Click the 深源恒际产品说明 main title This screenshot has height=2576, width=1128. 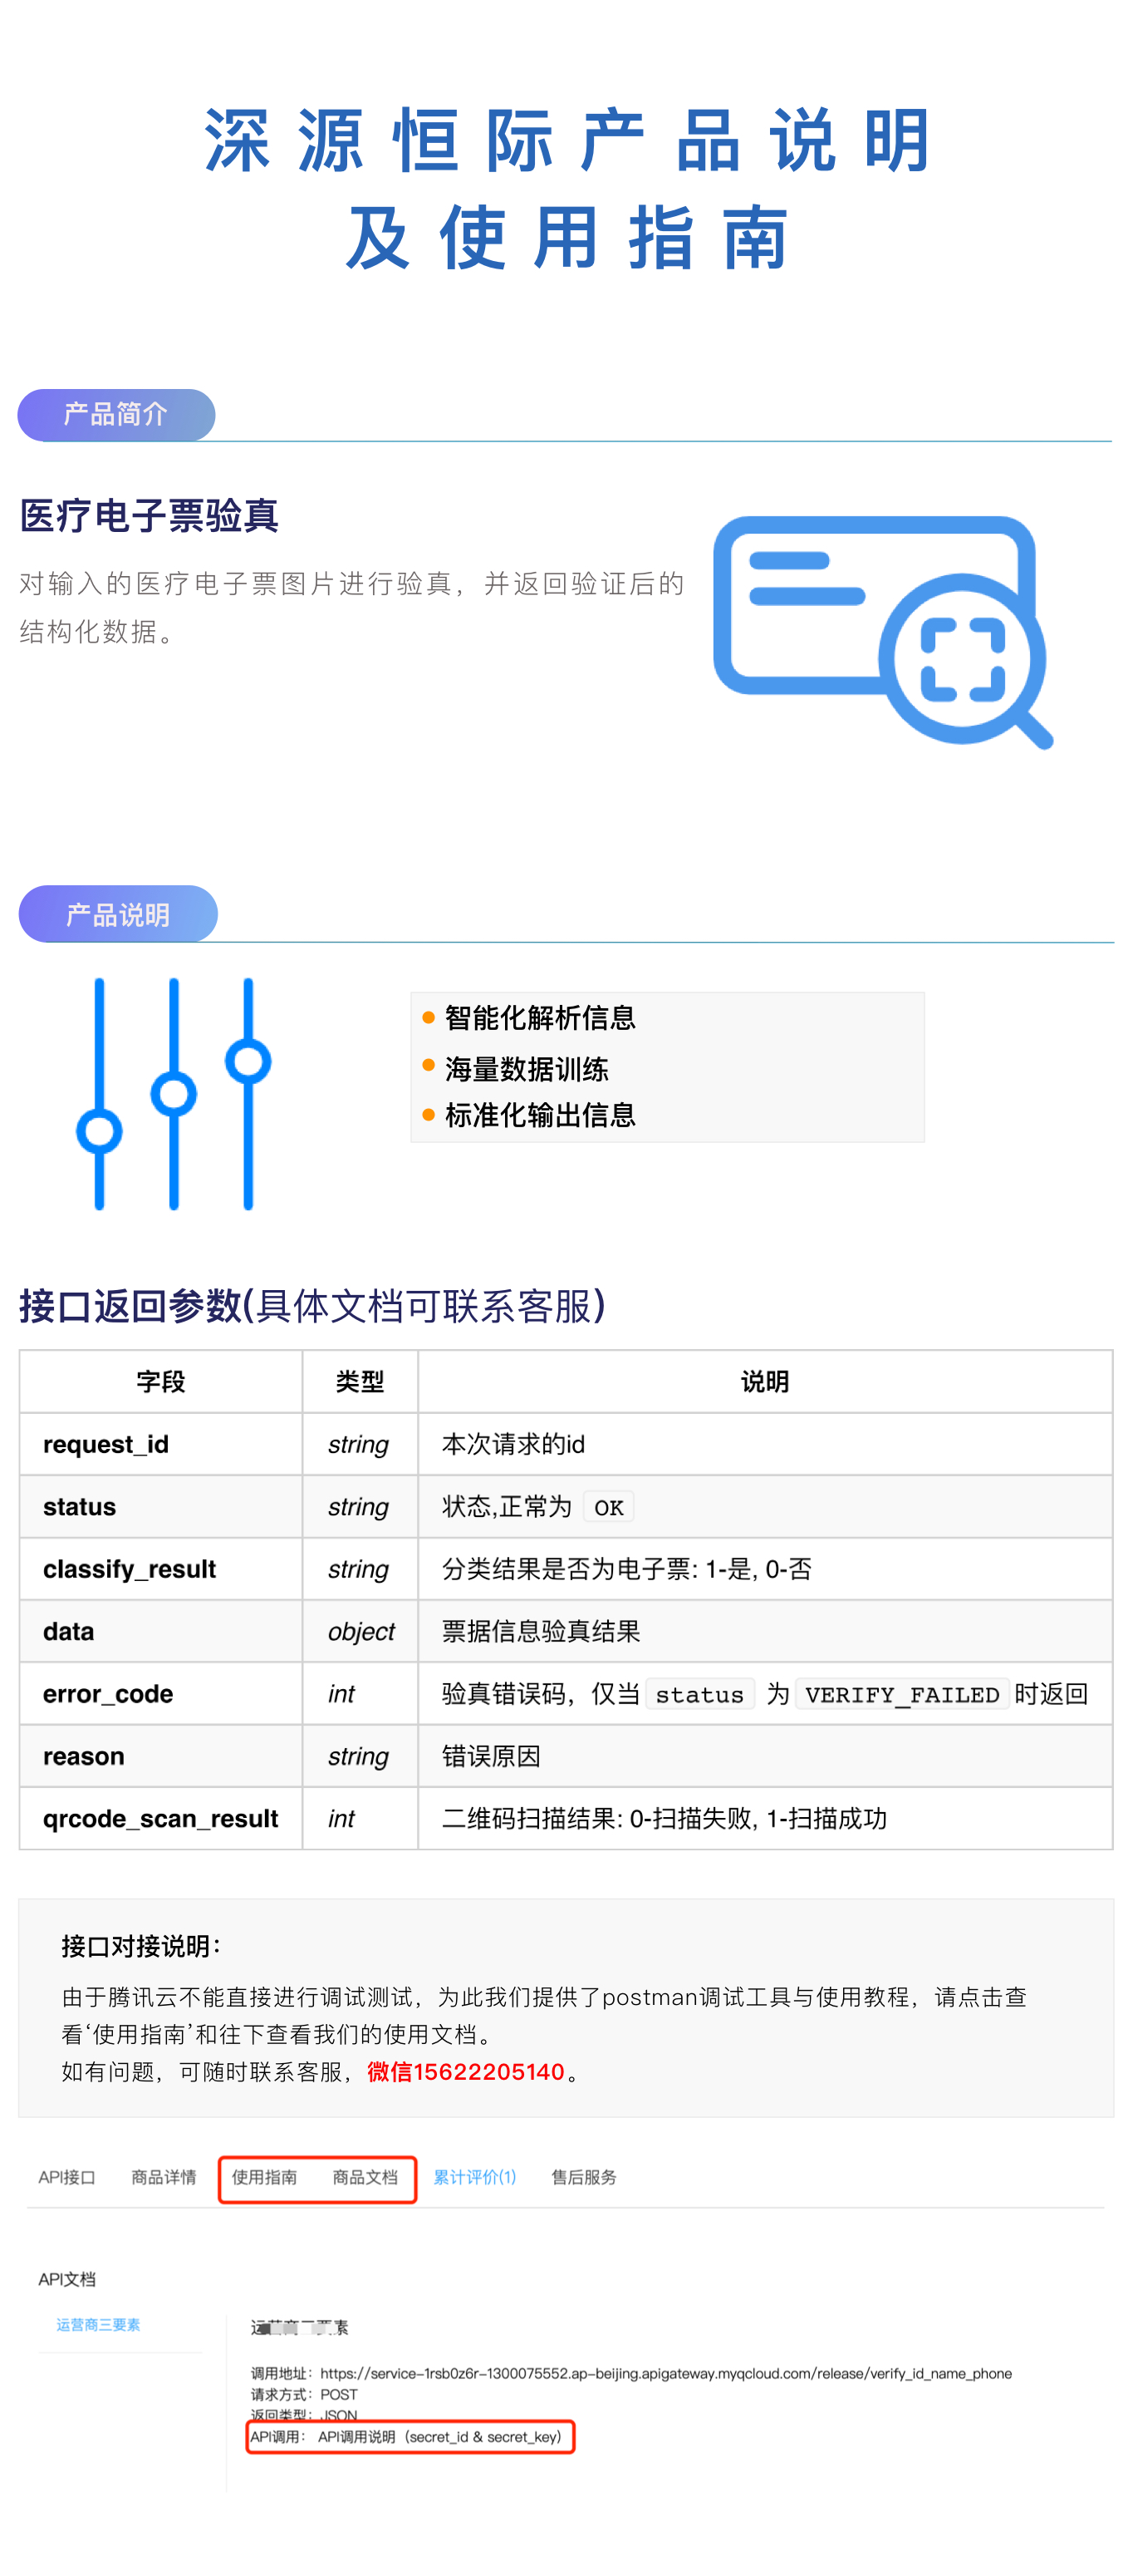click(566, 140)
